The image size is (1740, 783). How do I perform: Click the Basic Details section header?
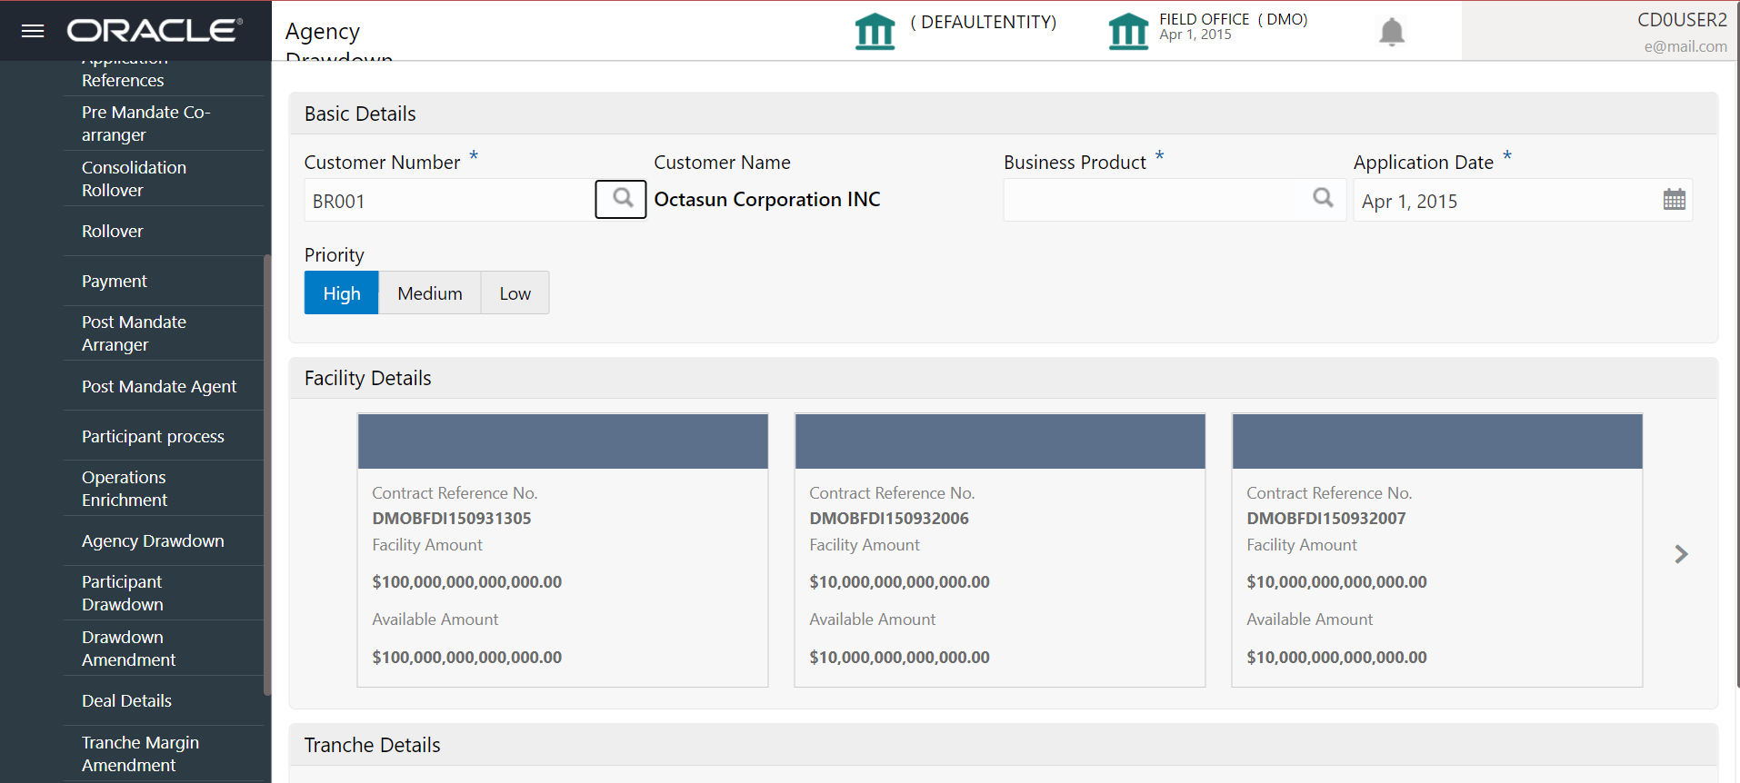click(x=1004, y=114)
